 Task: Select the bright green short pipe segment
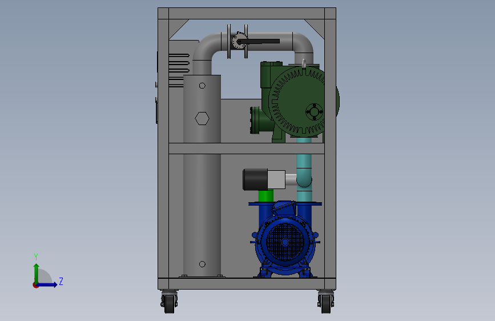coord(266,195)
